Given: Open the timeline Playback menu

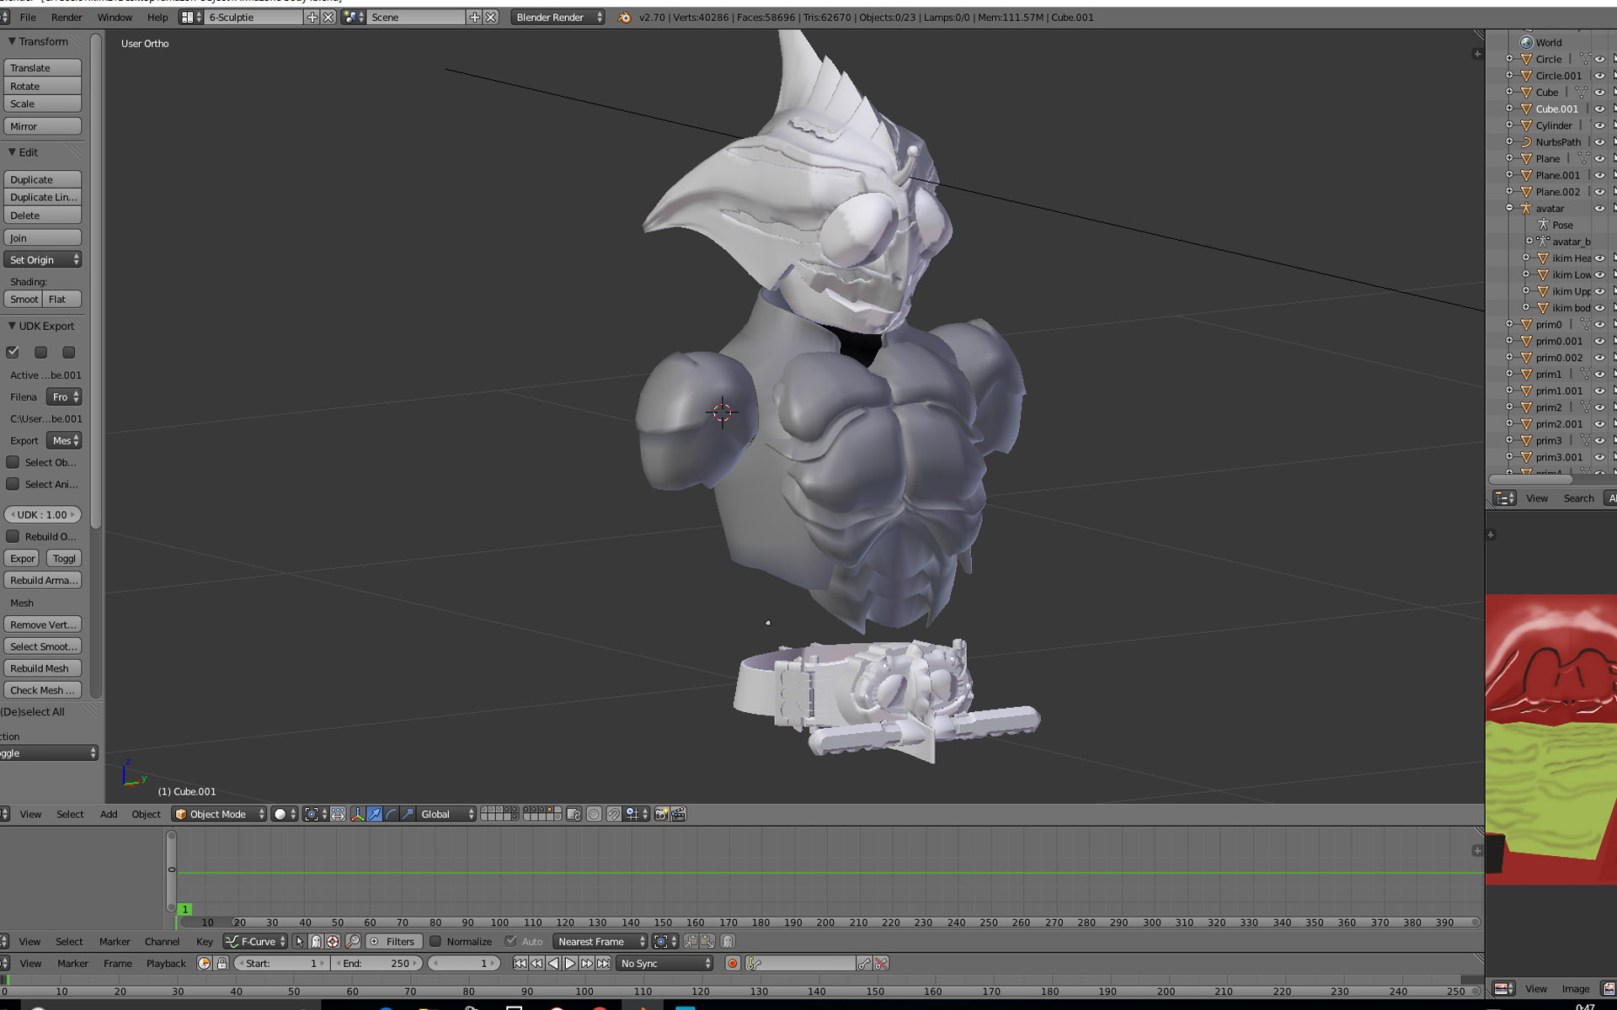Looking at the screenshot, I should (166, 963).
